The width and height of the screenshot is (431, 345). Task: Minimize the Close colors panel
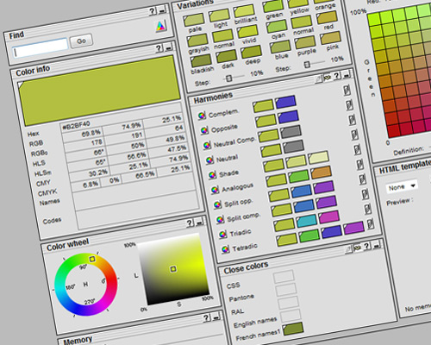click(x=377, y=245)
